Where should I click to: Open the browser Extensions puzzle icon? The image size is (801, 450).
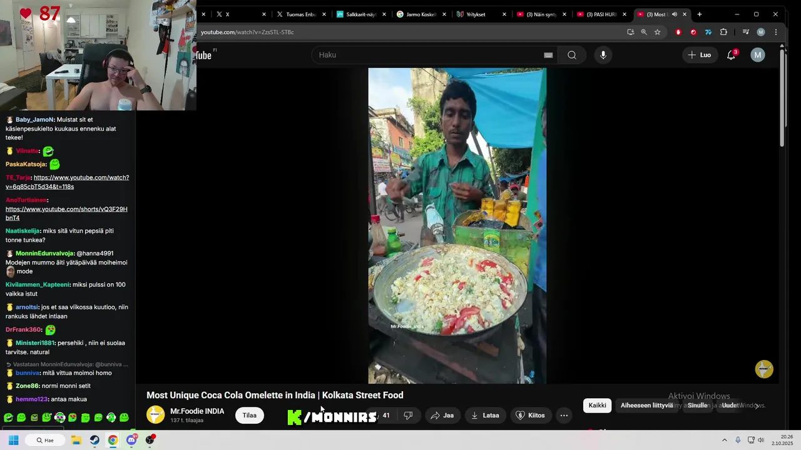pos(724,32)
